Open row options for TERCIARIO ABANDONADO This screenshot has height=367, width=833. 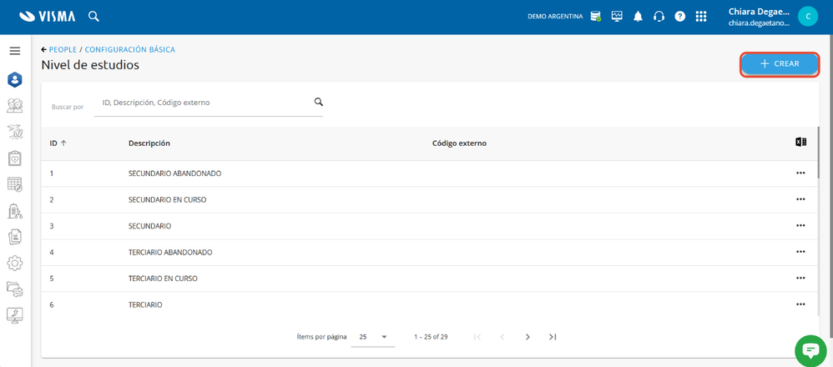tap(800, 252)
